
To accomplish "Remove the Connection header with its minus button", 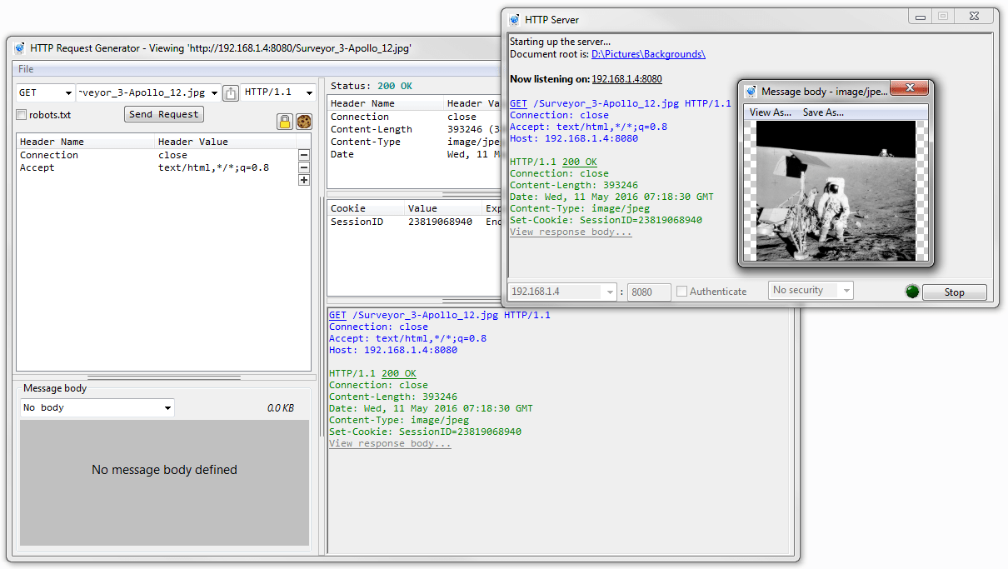I will 304,155.
